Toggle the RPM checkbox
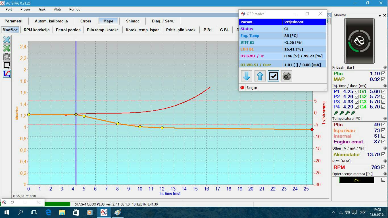The width and height of the screenshot is (388, 218). [383, 167]
